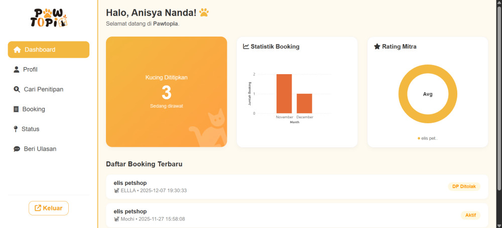Click the chart icon next to Statistik Booking

click(x=246, y=47)
